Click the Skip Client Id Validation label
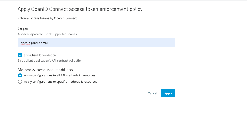 click(x=40, y=55)
